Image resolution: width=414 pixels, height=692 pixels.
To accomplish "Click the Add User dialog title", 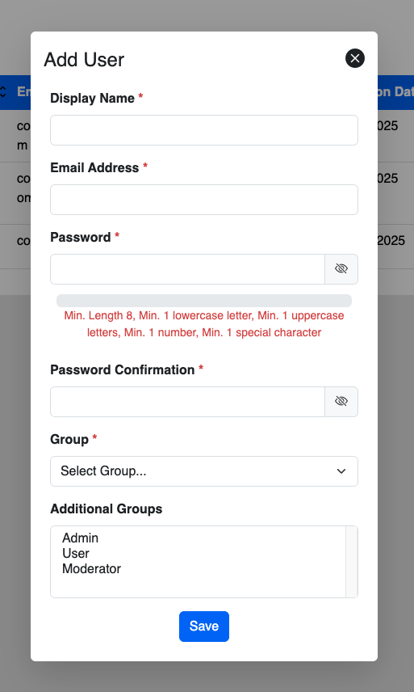I will coord(84,60).
